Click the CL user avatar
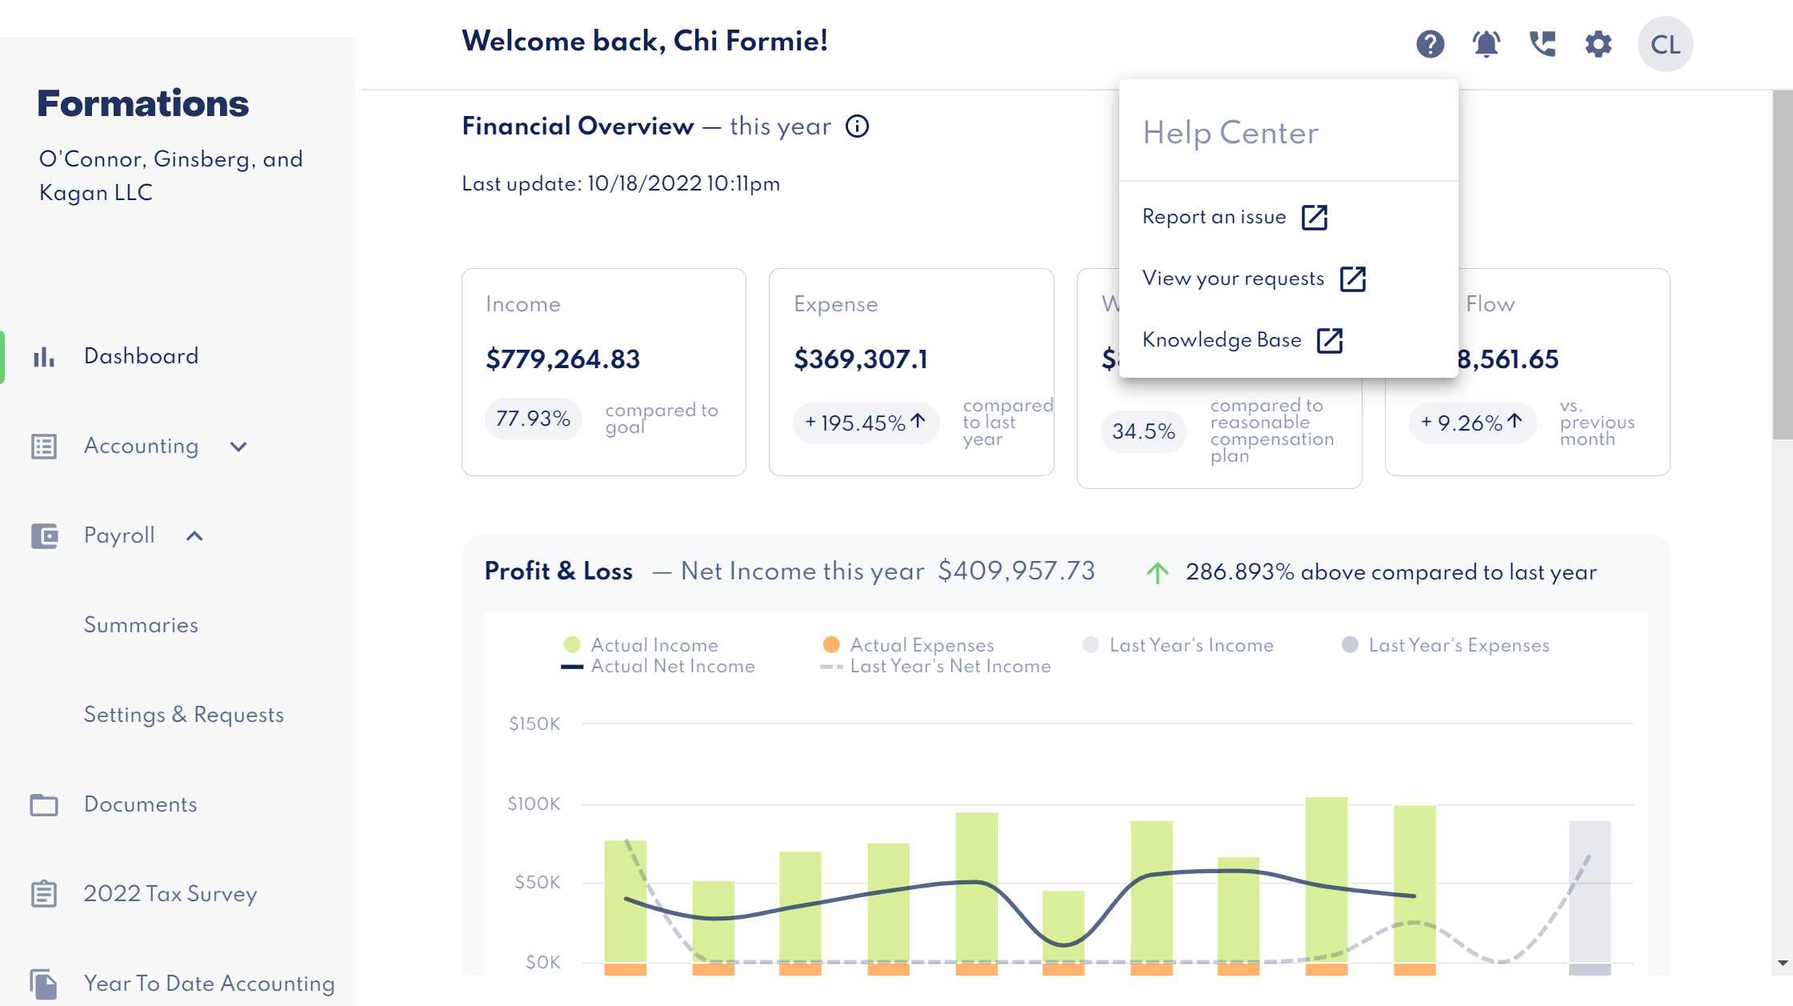The width and height of the screenshot is (1793, 1006). [x=1665, y=44]
